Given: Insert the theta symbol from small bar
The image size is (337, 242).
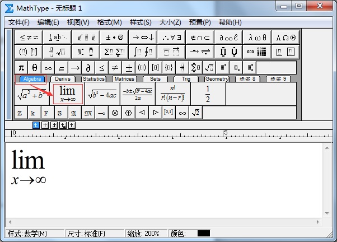Looking at the screenshot, I should point(35,68).
